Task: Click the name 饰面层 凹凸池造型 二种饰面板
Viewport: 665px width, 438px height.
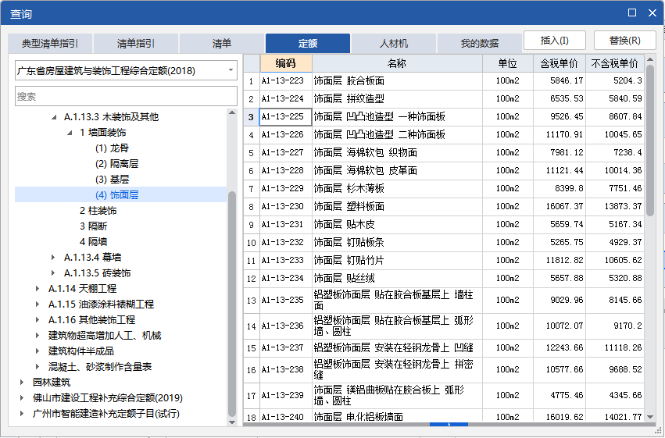Action: [x=380, y=135]
